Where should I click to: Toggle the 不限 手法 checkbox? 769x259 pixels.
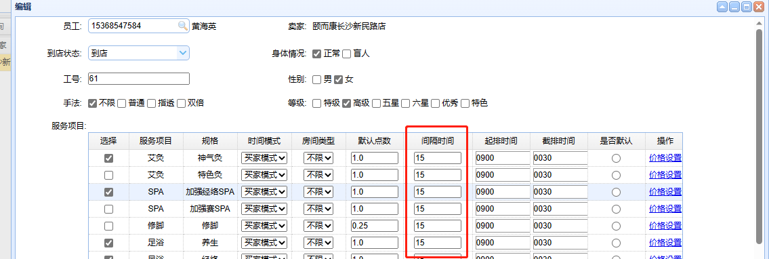(x=92, y=104)
